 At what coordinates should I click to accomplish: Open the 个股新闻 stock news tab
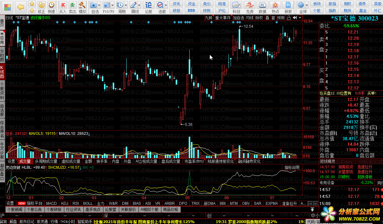point(15,210)
